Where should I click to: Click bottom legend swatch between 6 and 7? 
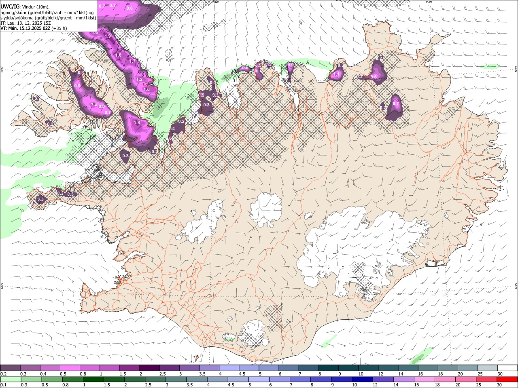coord(280,379)
